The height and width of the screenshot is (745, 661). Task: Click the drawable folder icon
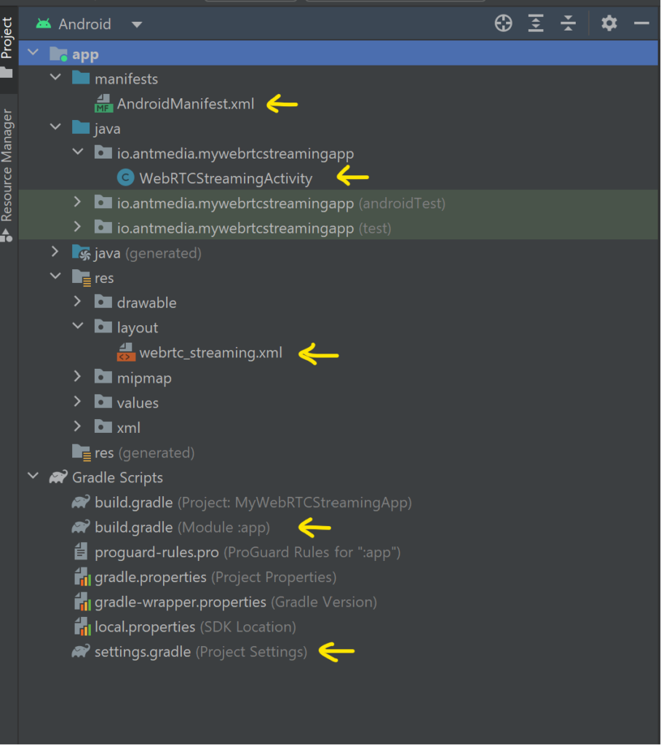click(x=103, y=302)
